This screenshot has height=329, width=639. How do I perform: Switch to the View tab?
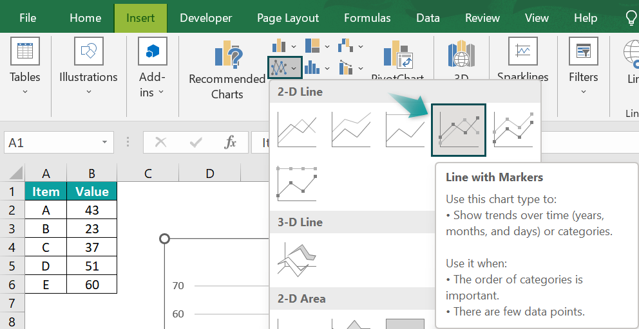(x=537, y=18)
